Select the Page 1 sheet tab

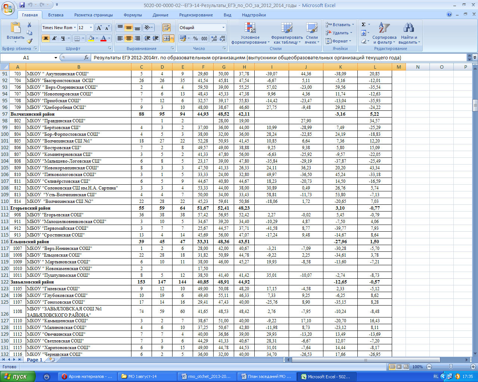coord(34,360)
